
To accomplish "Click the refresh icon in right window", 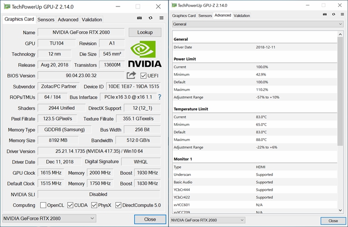I will coord(334,14).
